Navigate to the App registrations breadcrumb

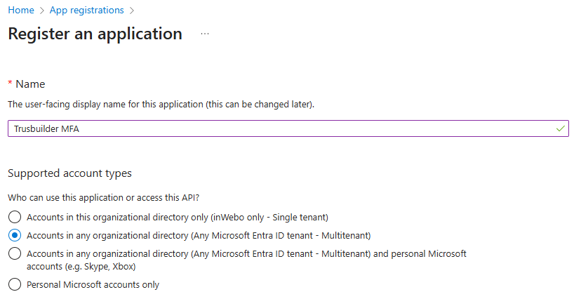point(86,11)
